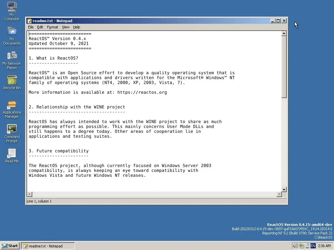Click the horizontal scrollbar left arrow
The image size is (334, 250).
pos(30,194)
